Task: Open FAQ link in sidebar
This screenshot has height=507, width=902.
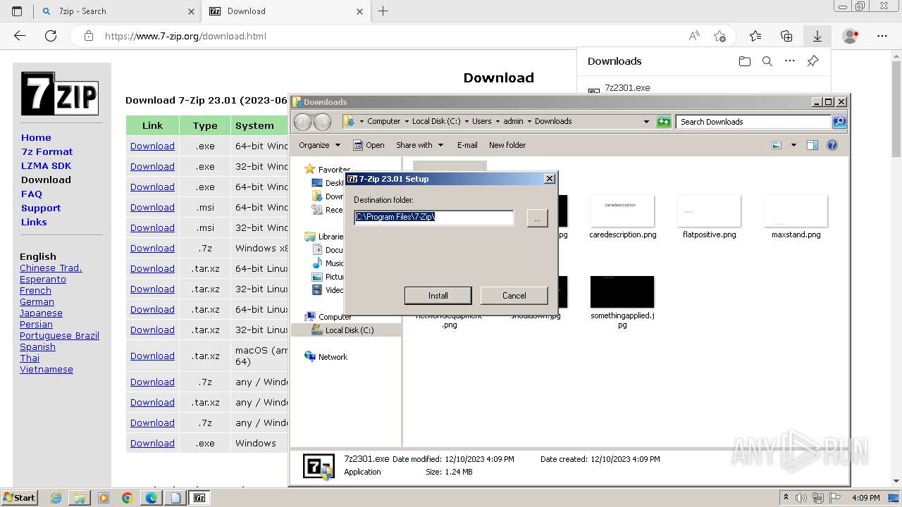Action: click(x=32, y=194)
